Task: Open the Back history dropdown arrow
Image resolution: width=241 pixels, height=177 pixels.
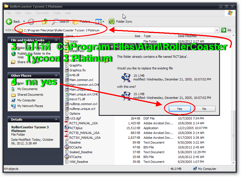Action: (x=24, y=22)
